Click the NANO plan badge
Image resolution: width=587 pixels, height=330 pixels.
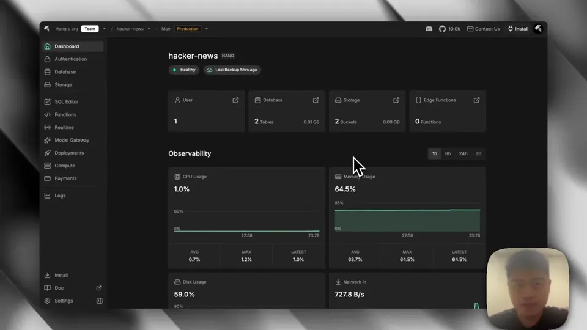(x=228, y=56)
